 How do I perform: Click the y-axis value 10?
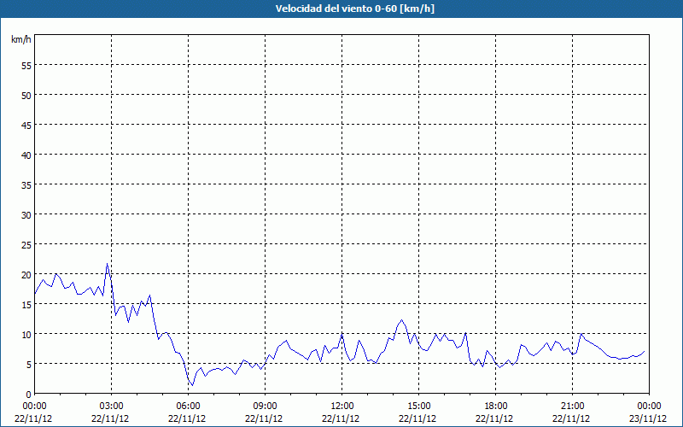pyautogui.click(x=26, y=334)
